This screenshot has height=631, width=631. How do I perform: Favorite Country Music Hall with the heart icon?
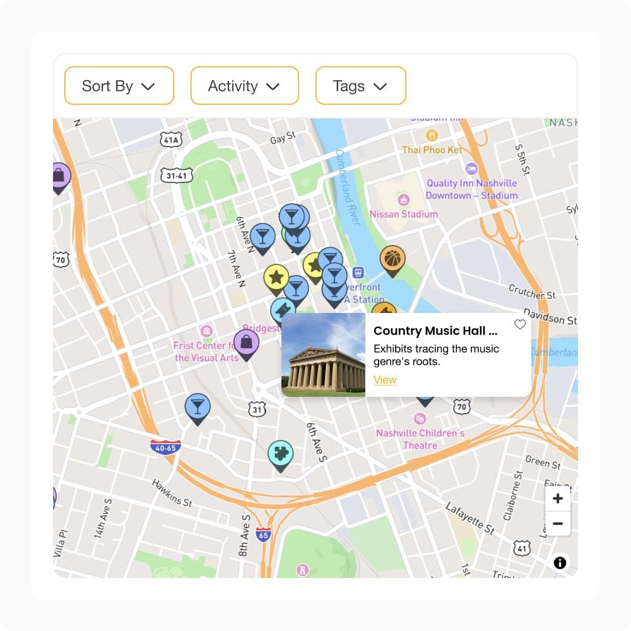click(x=520, y=324)
